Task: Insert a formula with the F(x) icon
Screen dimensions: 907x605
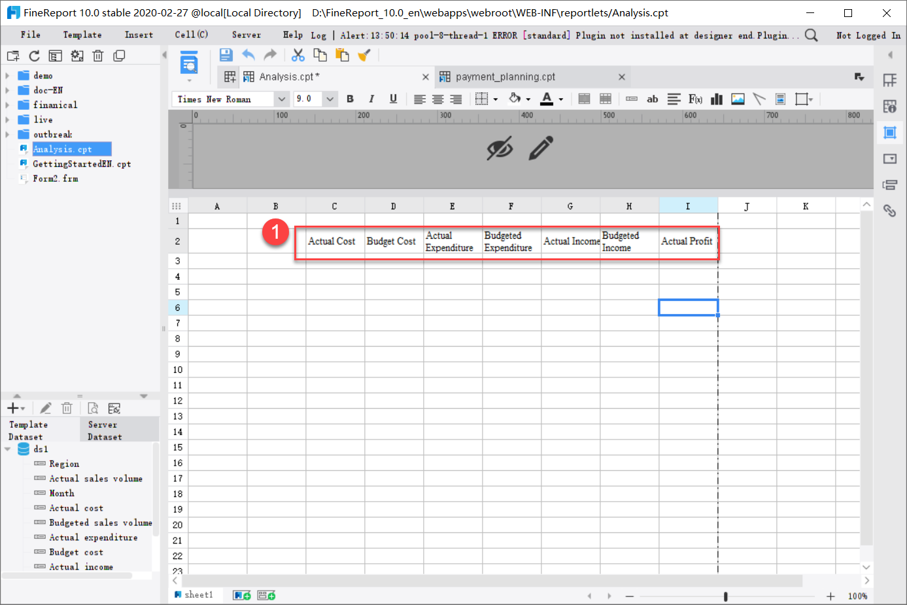Action: point(694,99)
